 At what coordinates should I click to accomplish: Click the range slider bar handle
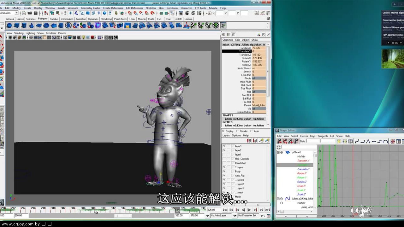point(123,216)
